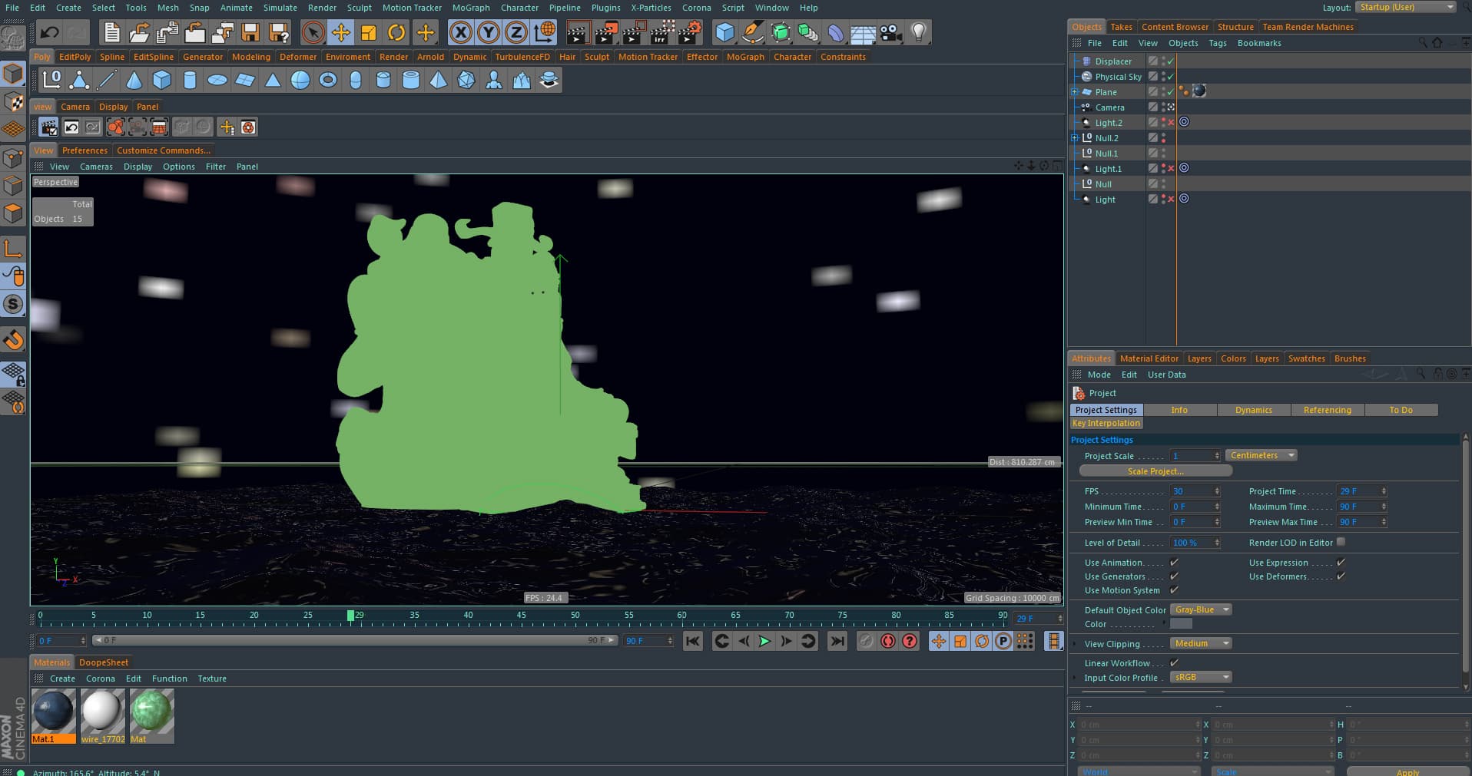The height and width of the screenshot is (776, 1472).
Task: Click the Save project floppy icon
Action: pyautogui.click(x=250, y=32)
